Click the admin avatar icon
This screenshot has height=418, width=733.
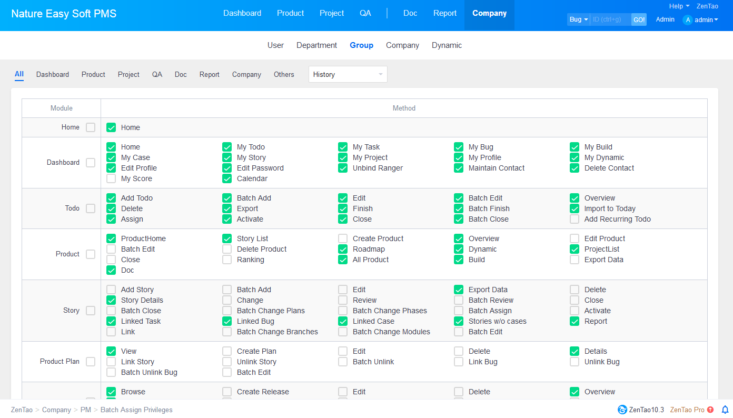tap(688, 20)
